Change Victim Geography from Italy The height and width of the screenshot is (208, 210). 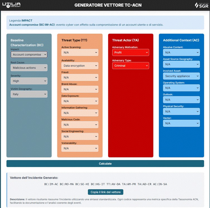pyautogui.click(x=29, y=94)
